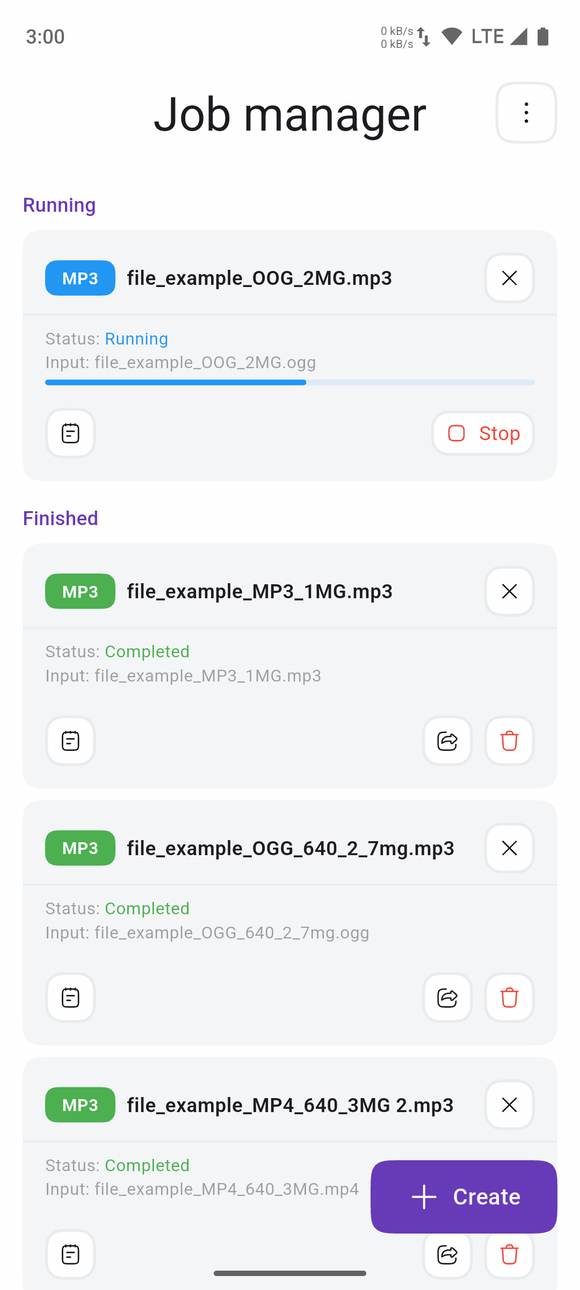Viewport: 580px width, 1290px height.
Task: Click the conversion progress bar
Action: (290, 383)
